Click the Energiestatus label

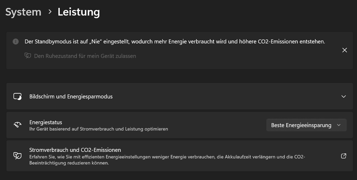point(46,122)
